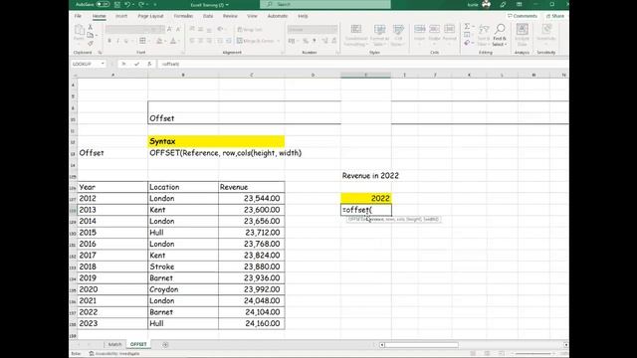Click the Merge & Center button
This screenshot has height=358, width=637.
pos(256,41)
